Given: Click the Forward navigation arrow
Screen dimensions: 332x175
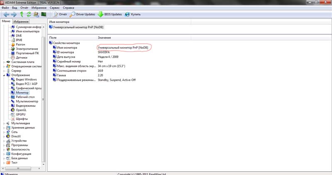Looking at the screenshot, I should click(14, 15).
